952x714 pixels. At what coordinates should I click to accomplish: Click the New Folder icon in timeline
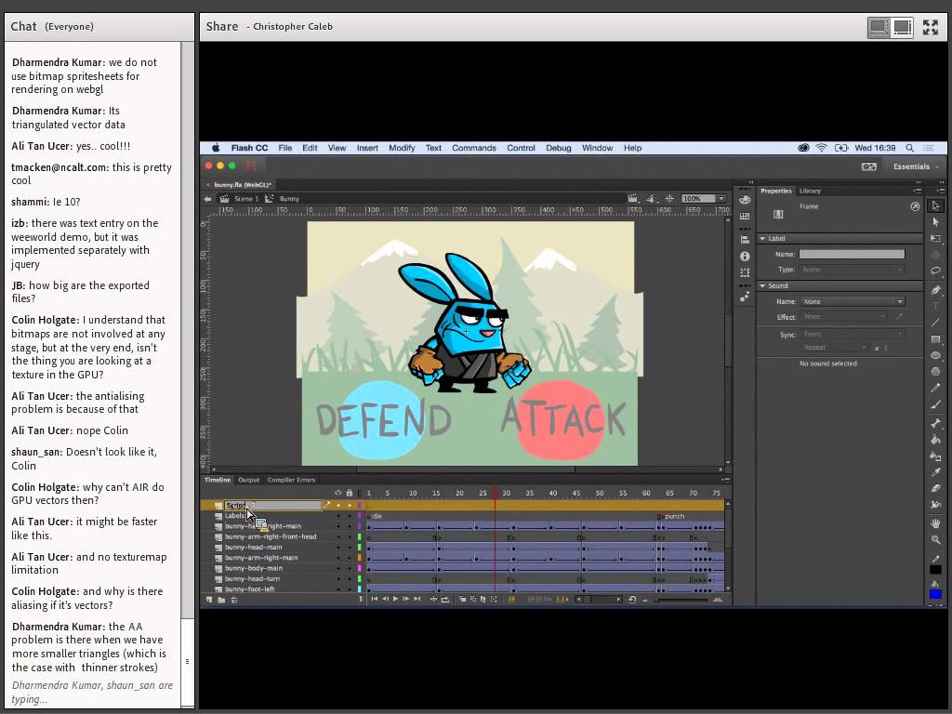point(221,600)
